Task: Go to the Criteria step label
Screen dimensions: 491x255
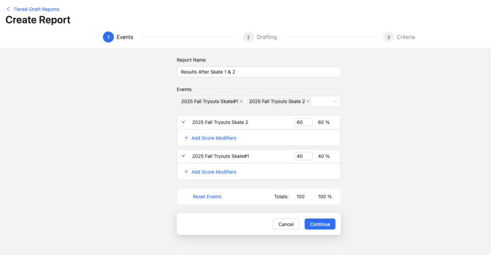Action: tap(406, 37)
